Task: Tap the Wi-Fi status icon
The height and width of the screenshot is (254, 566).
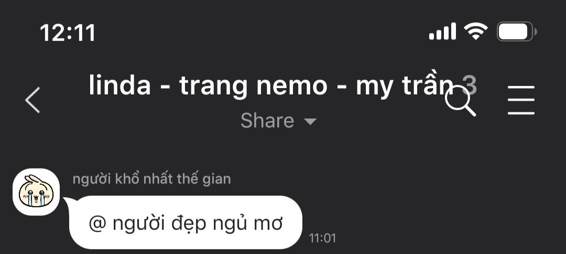Action: click(x=476, y=31)
